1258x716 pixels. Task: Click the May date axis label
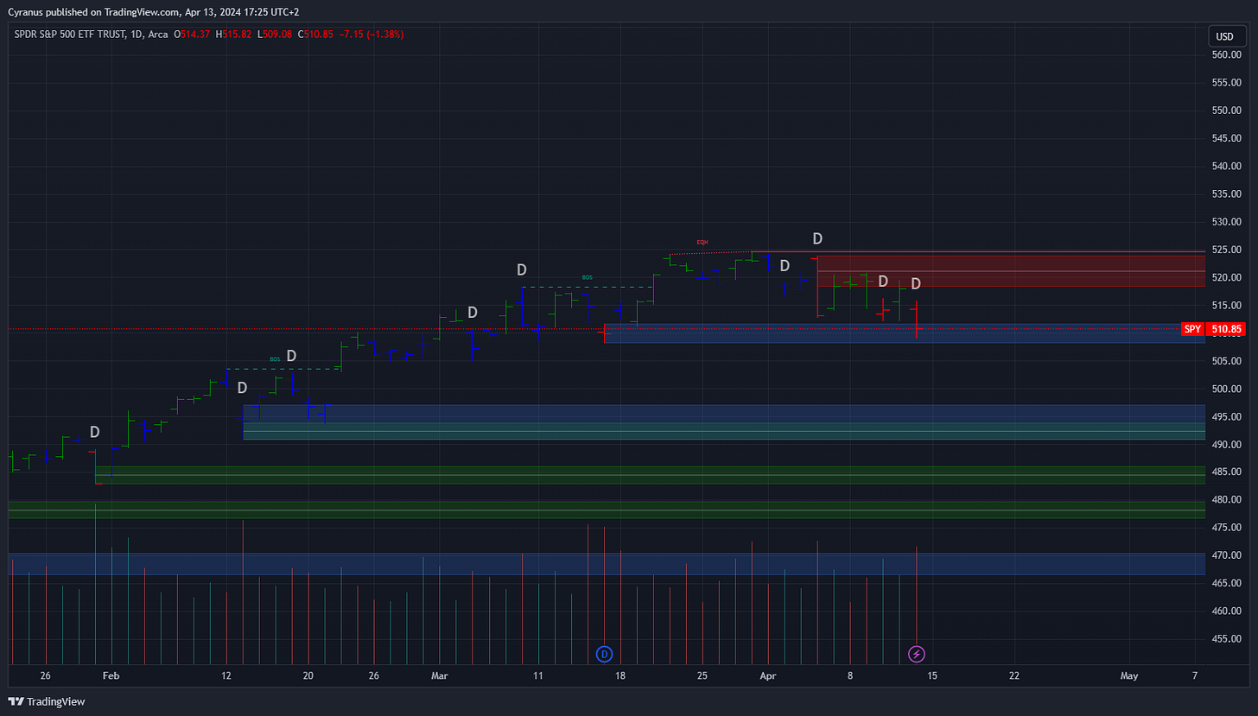[x=1129, y=676]
